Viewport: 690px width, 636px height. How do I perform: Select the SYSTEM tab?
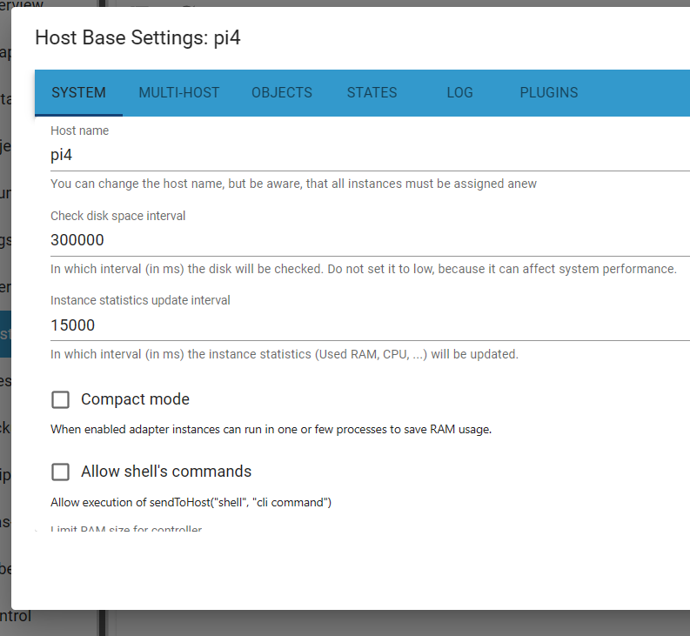point(78,93)
